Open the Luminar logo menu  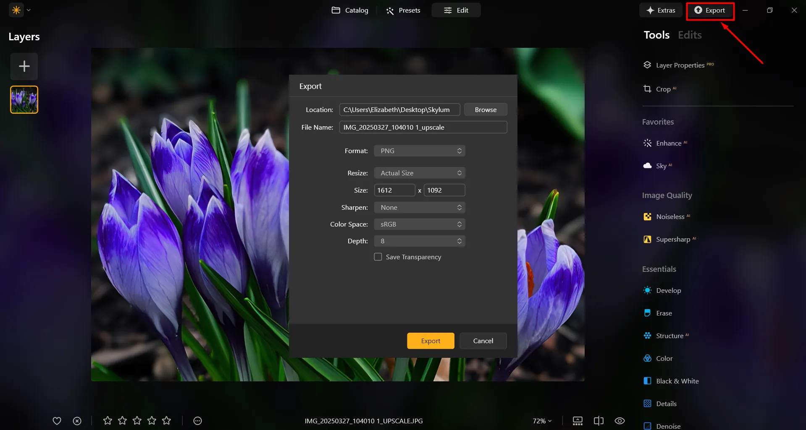coord(16,10)
